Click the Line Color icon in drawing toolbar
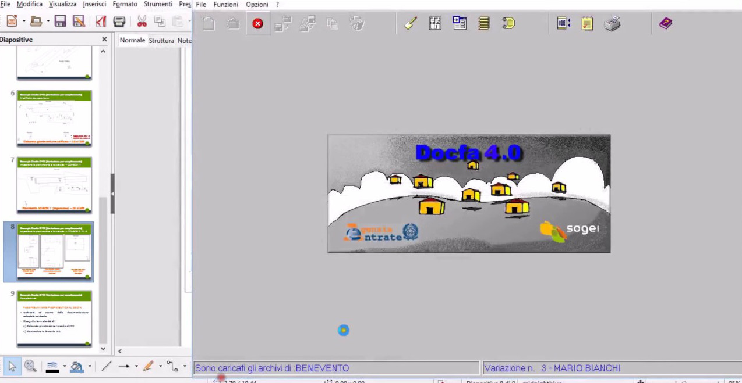 [x=52, y=367]
